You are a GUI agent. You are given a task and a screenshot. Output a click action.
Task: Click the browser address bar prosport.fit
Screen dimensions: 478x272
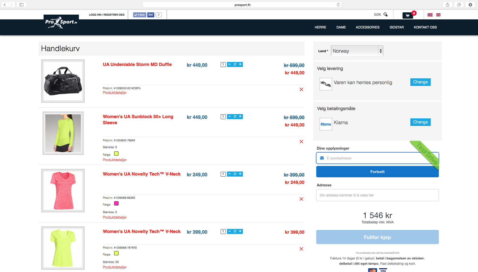tap(242, 5)
